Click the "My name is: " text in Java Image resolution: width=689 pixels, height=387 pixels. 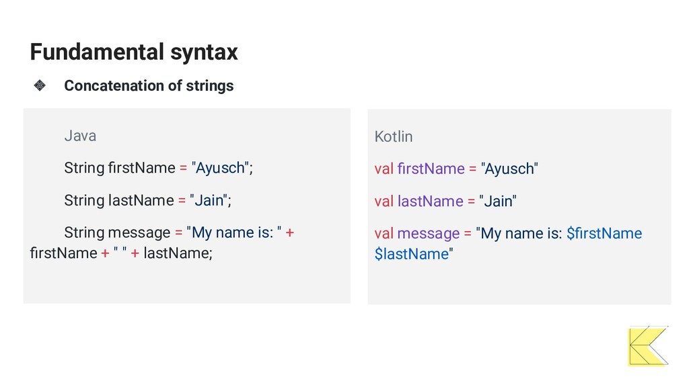[234, 232]
